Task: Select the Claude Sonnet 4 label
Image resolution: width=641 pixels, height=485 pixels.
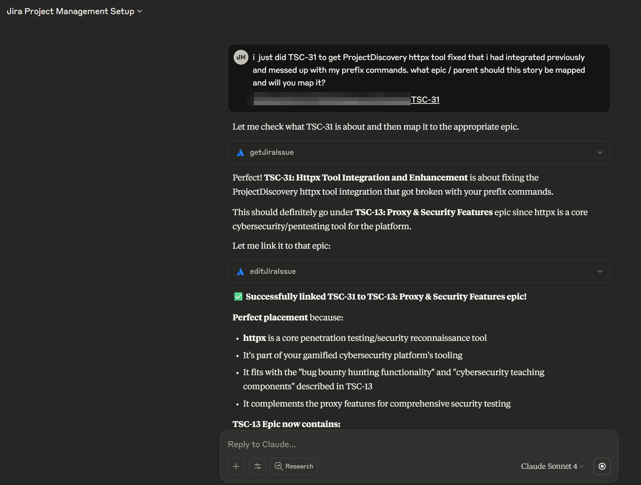Action: 549,466
